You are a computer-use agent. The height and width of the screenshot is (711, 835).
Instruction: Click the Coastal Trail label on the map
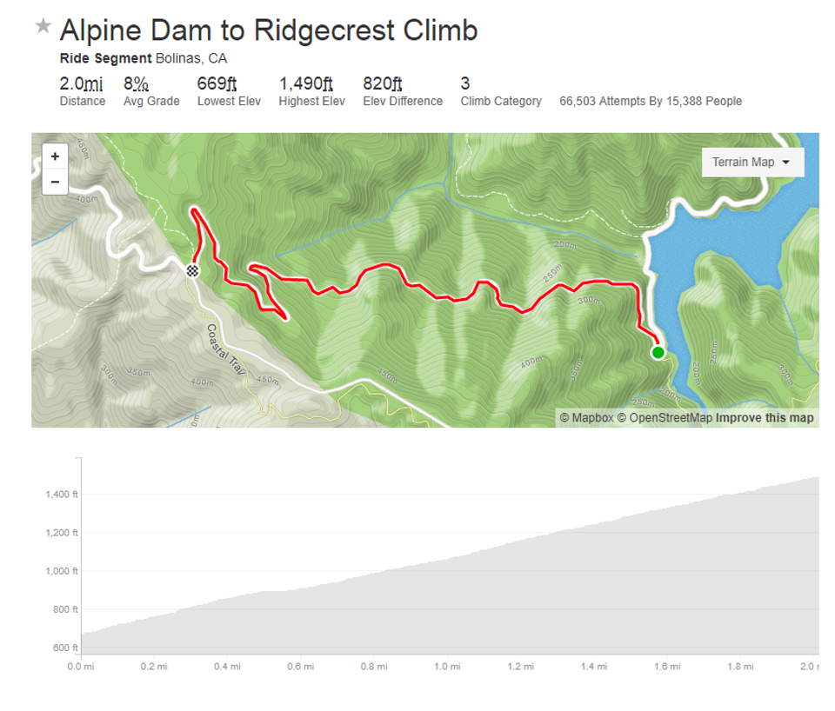tap(226, 349)
